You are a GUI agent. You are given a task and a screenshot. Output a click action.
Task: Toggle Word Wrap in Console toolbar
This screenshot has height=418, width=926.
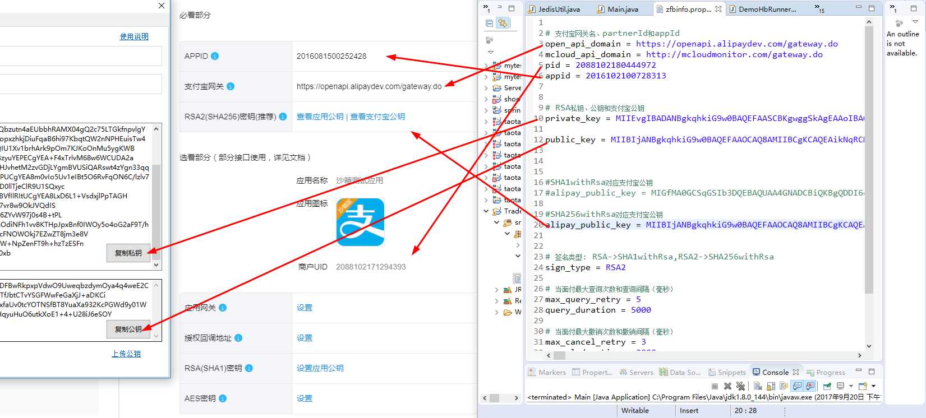784,386
